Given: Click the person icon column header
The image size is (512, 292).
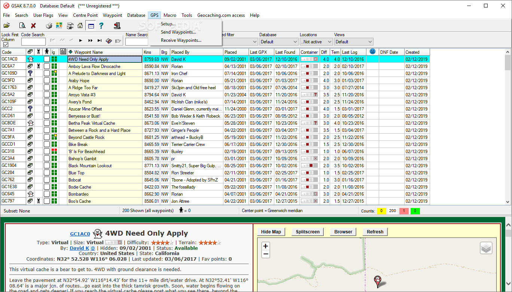Looking at the screenshot, I should coord(46,52).
